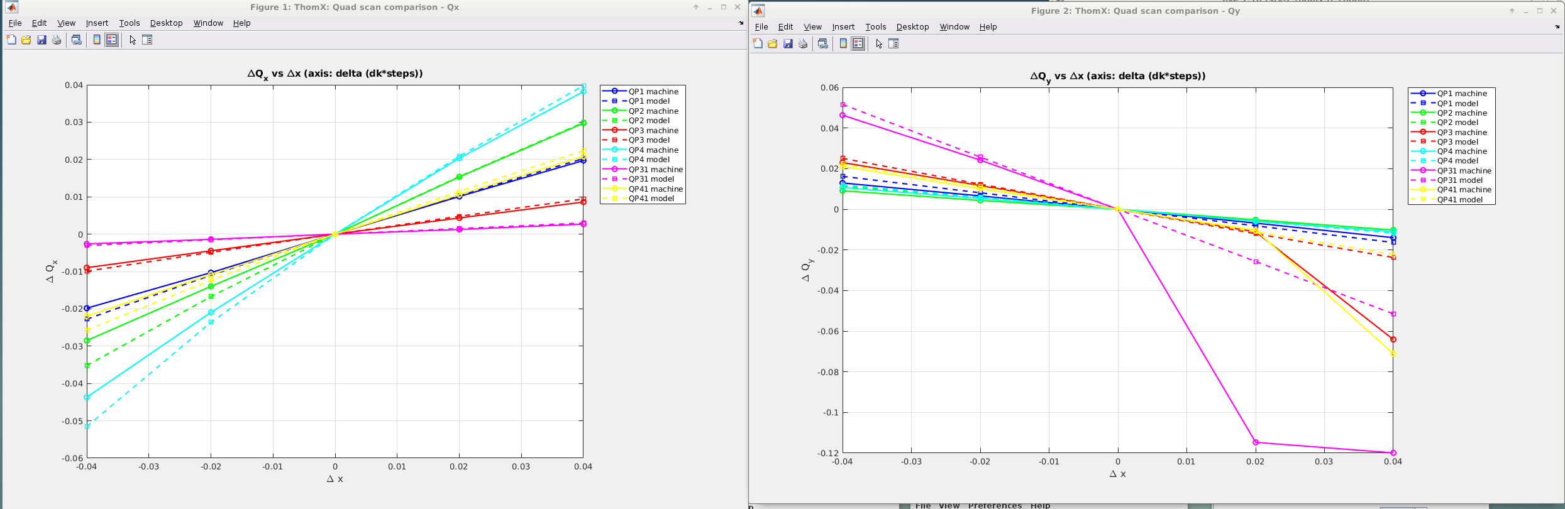The image size is (1565, 509).
Task: Click New Figure icon in Qx window
Action: point(11,40)
